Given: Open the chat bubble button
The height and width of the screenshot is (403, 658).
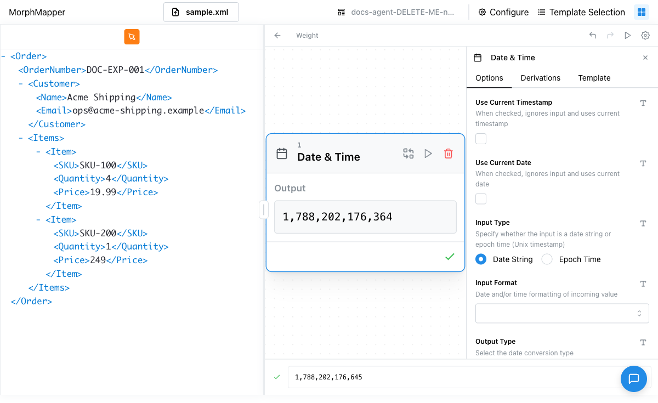Looking at the screenshot, I should tap(634, 379).
